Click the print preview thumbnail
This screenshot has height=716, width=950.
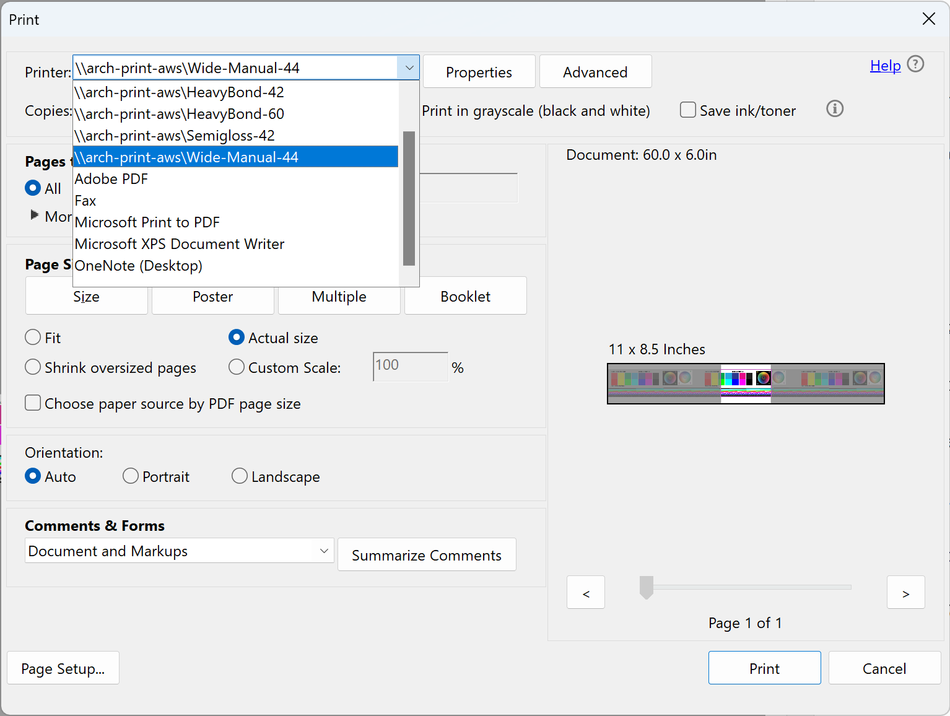pyautogui.click(x=746, y=383)
